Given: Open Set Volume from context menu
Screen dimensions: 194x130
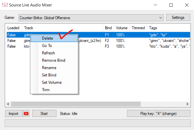Looking at the screenshot, I should pyautogui.click(x=52, y=82).
